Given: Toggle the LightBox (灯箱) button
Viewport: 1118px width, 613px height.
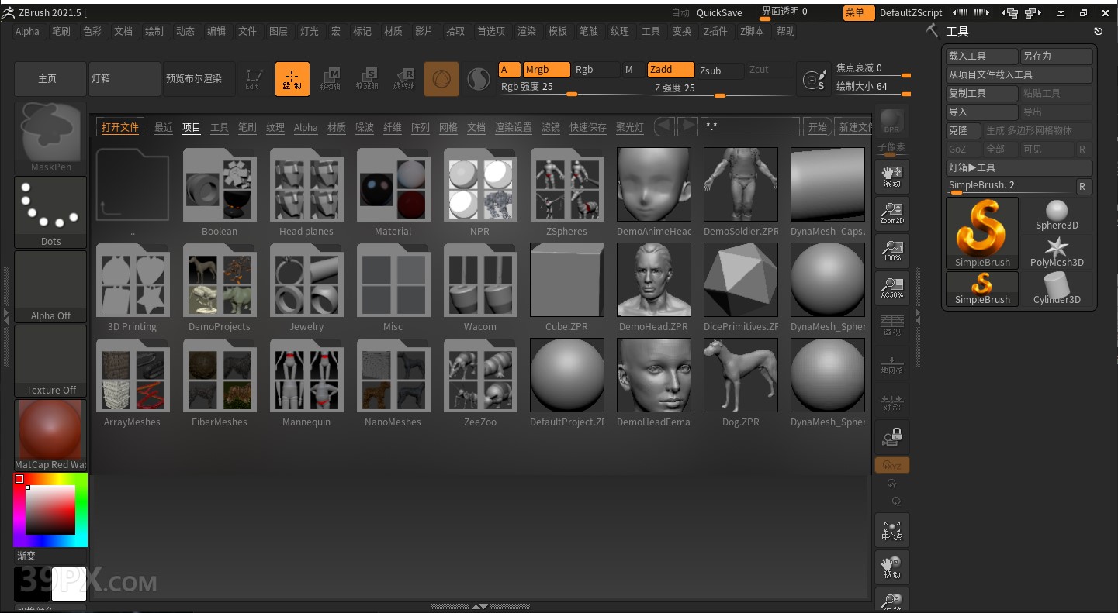Looking at the screenshot, I should (x=124, y=78).
